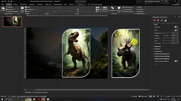Adjust the Прозрачность slider
Viewport: 181px width, 101px height.
point(167,33)
